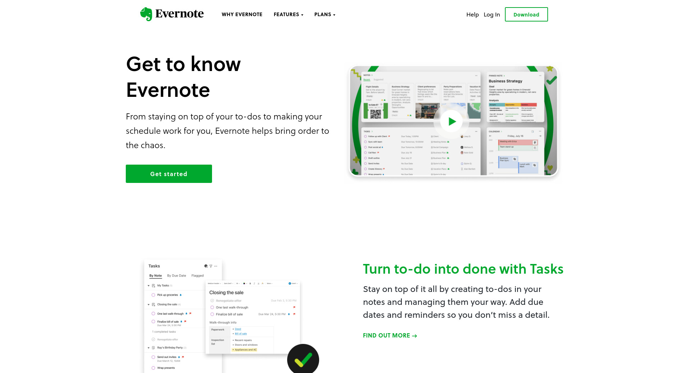Open the Why Evernote page

click(x=242, y=14)
